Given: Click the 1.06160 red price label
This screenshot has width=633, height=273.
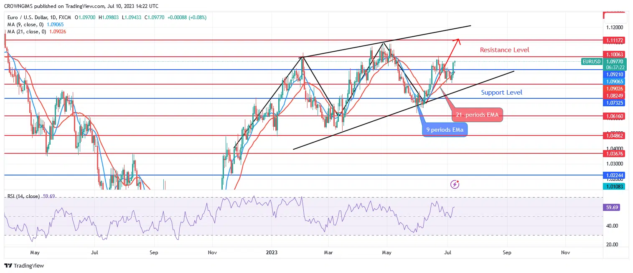Looking at the screenshot, I should tap(615, 116).
